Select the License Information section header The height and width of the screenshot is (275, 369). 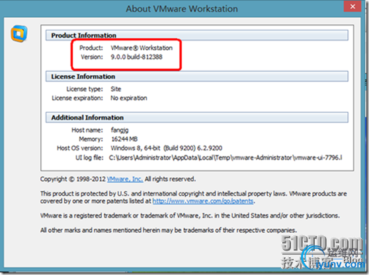point(197,76)
